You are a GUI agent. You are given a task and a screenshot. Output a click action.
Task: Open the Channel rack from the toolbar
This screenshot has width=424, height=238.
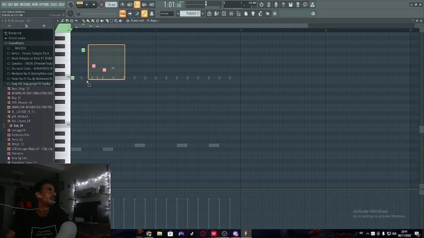point(224,14)
